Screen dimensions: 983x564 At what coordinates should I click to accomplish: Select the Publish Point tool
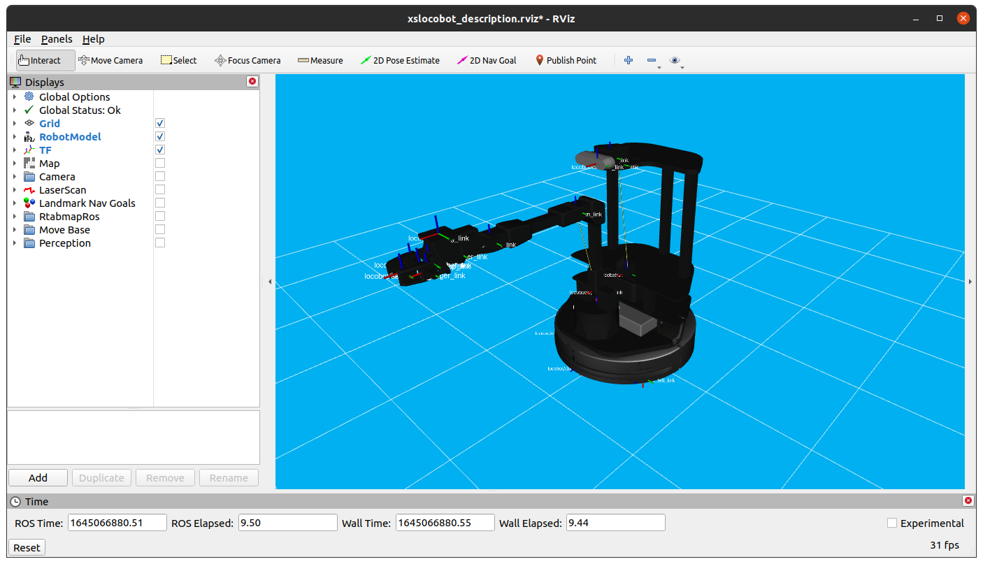tap(566, 61)
